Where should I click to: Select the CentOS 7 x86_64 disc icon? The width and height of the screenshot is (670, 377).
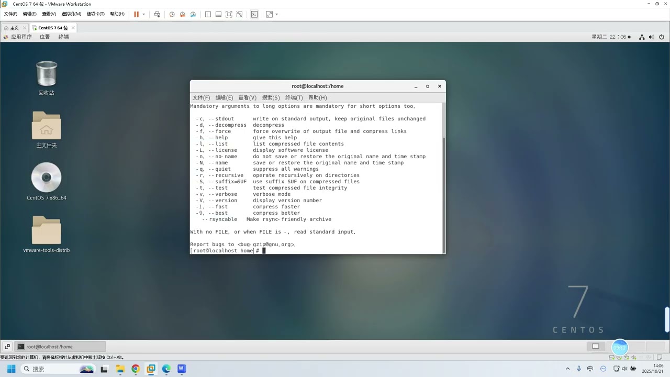pyautogui.click(x=46, y=182)
